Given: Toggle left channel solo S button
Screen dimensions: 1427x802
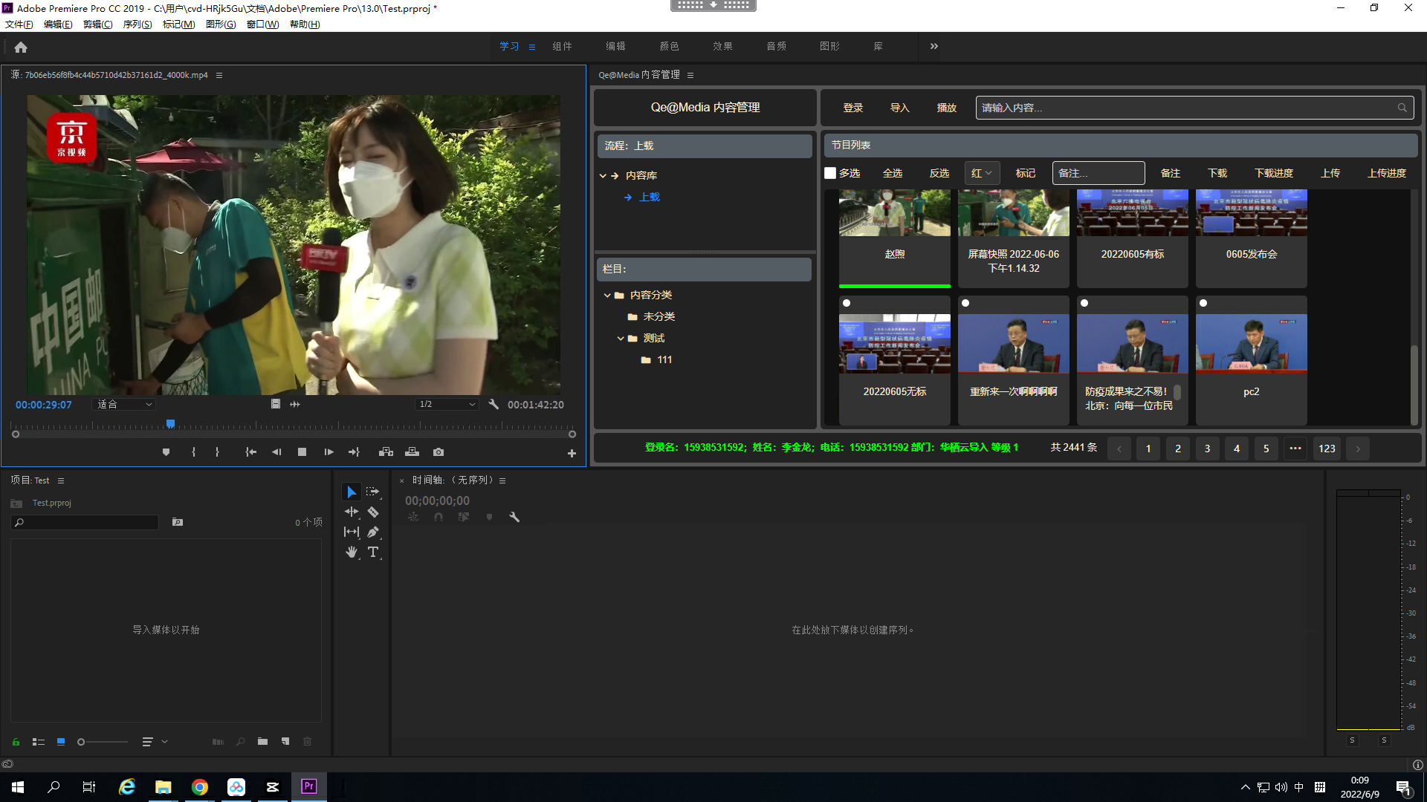Looking at the screenshot, I should click(1352, 740).
